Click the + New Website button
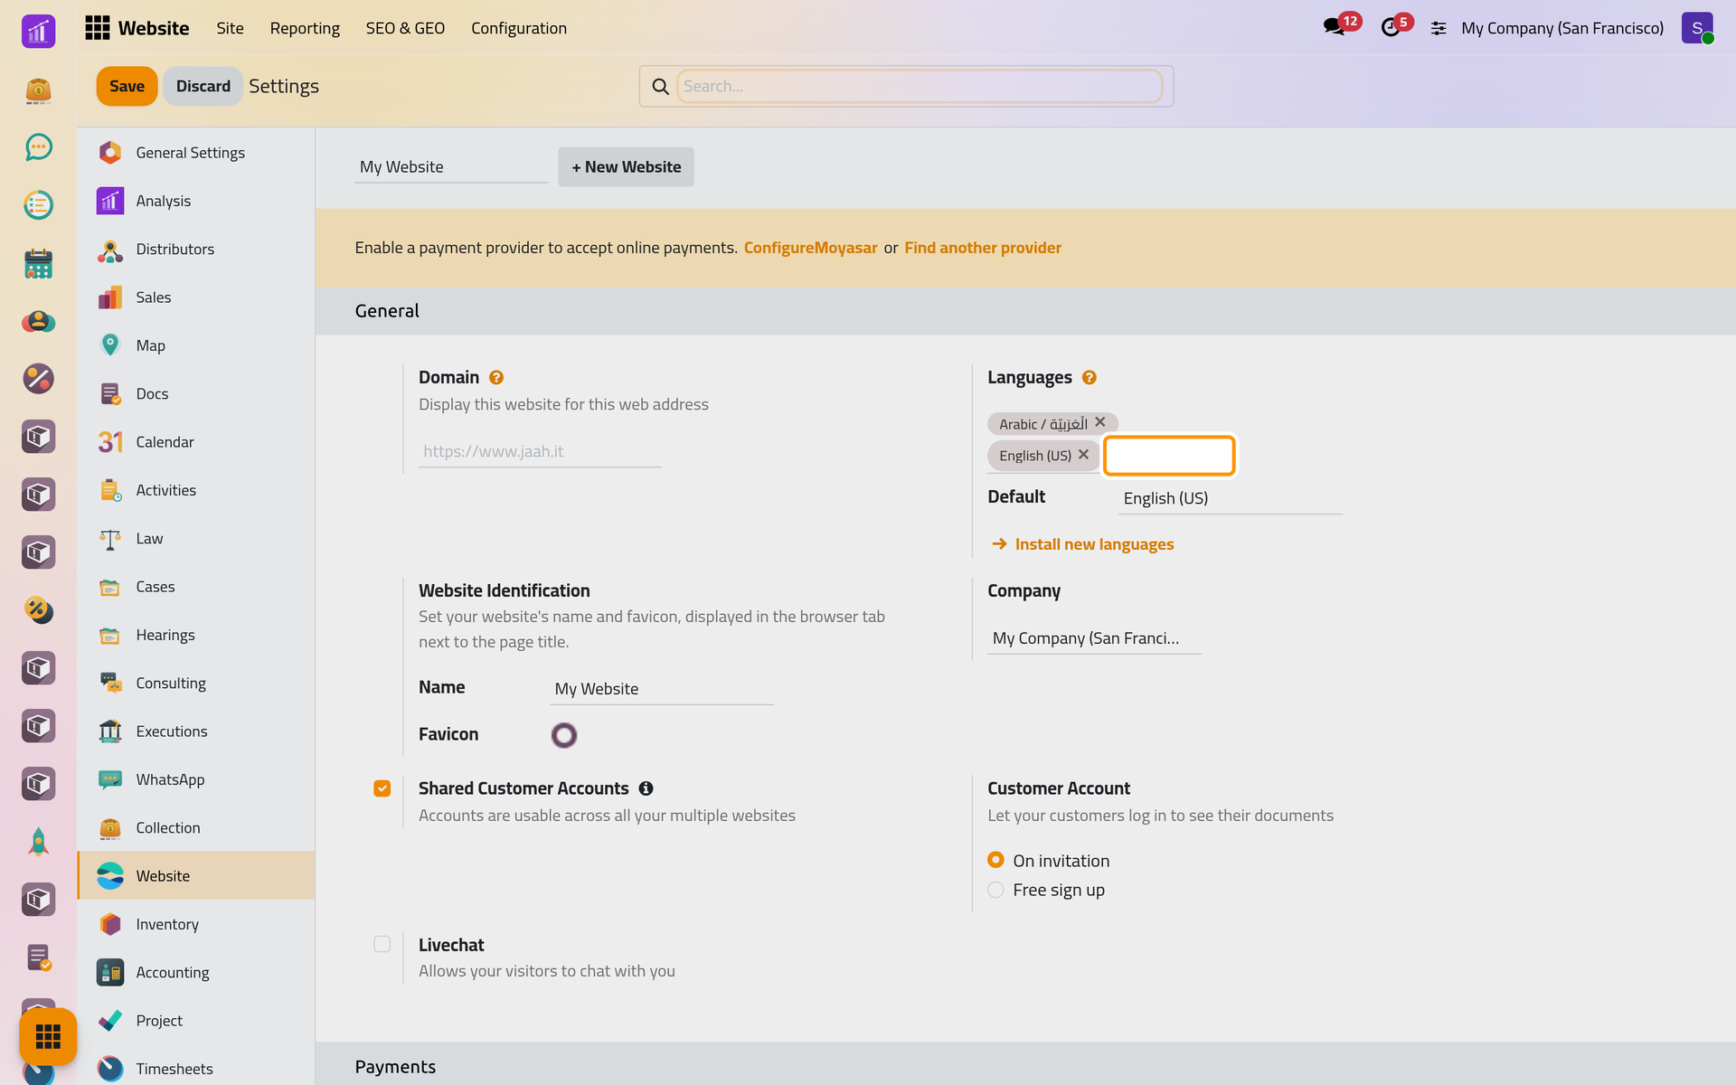The width and height of the screenshot is (1736, 1085). [626, 166]
